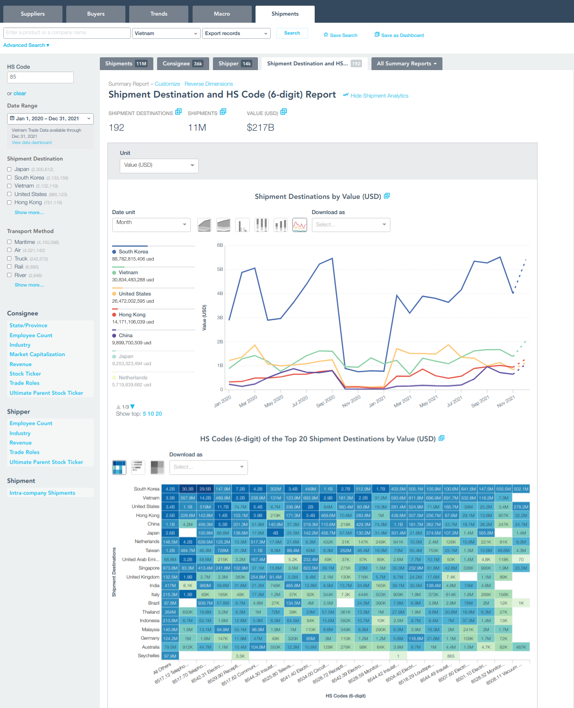574x708 pixels.
Task: Open the Date Range dropdown
Action: coord(50,119)
